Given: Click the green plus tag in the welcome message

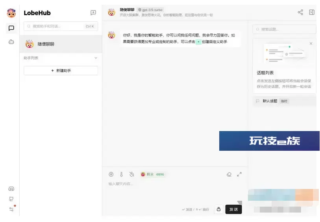Looking at the screenshot, I should point(198,42).
